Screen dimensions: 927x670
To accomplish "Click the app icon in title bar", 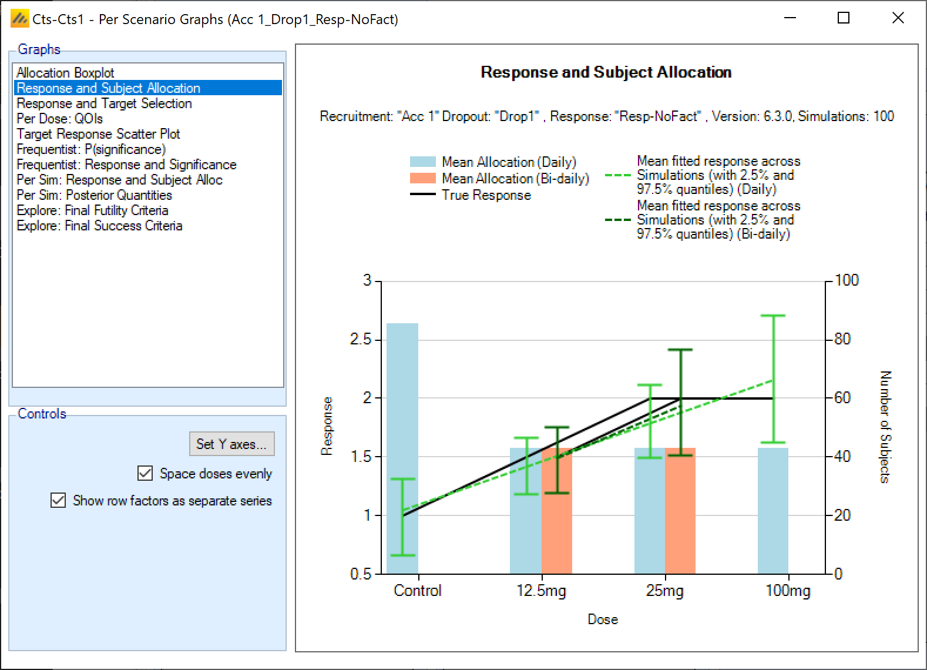I will click(19, 19).
